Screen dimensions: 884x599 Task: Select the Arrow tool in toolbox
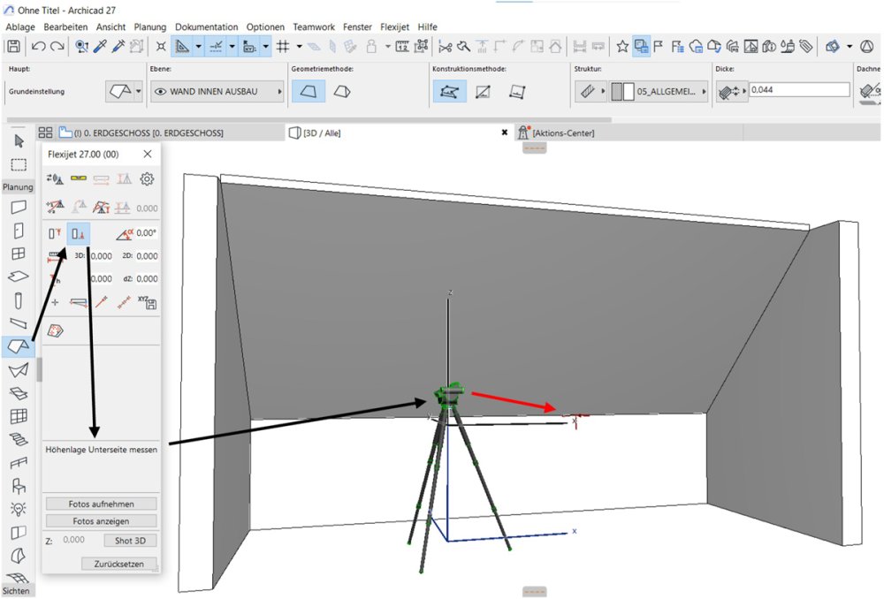[x=19, y=140]
